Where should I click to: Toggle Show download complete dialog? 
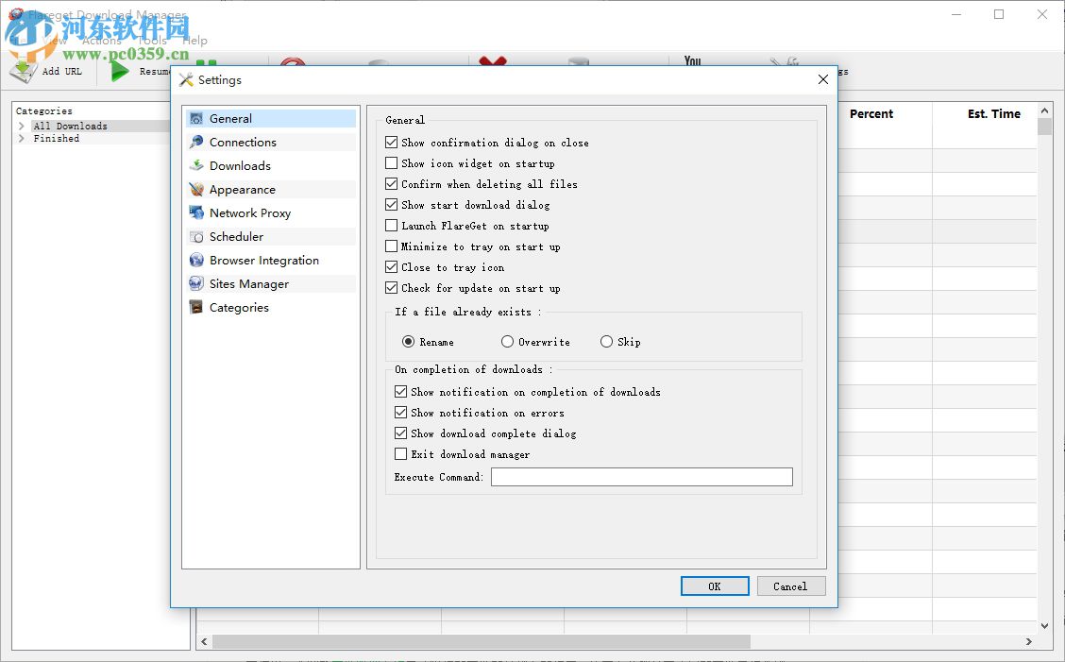click(x=400, y=433)
